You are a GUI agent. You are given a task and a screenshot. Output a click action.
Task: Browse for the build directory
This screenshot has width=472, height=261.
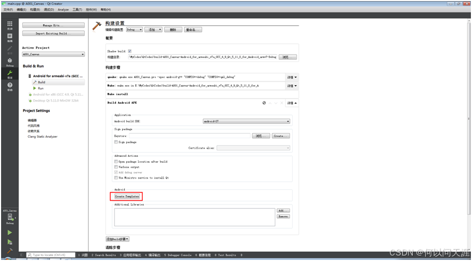(288, 57)
